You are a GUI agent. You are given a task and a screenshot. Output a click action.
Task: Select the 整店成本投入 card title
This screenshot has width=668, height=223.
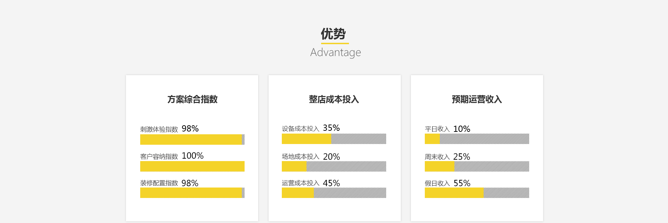[x=334, y=99]
